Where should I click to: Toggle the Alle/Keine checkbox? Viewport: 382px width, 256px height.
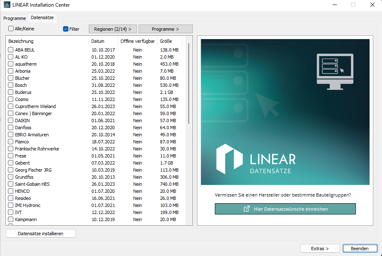(11, 29)
